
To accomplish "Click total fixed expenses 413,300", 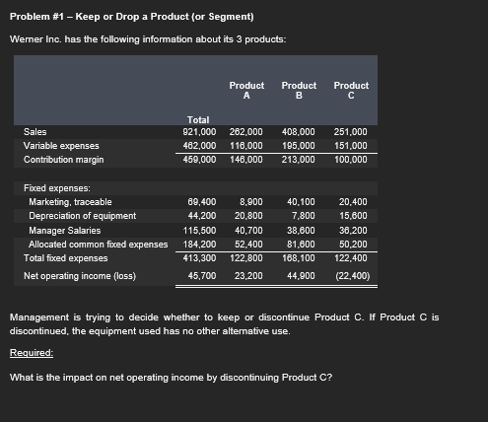I will (199, 258).
